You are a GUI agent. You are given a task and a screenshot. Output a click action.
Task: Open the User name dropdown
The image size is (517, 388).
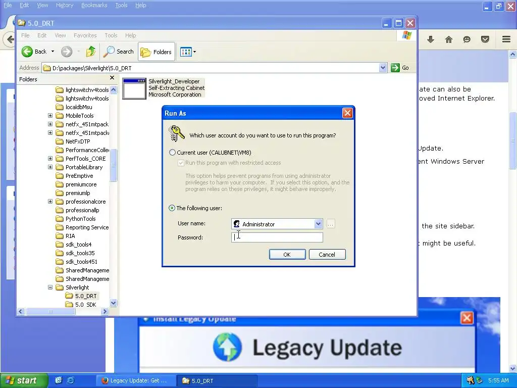[318, 224]
